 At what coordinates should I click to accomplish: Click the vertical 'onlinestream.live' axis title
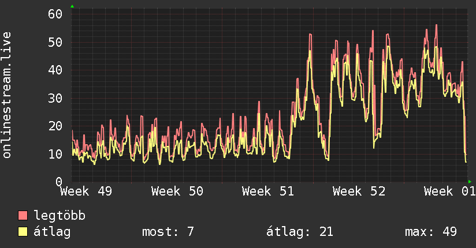[x=6, y=95]
